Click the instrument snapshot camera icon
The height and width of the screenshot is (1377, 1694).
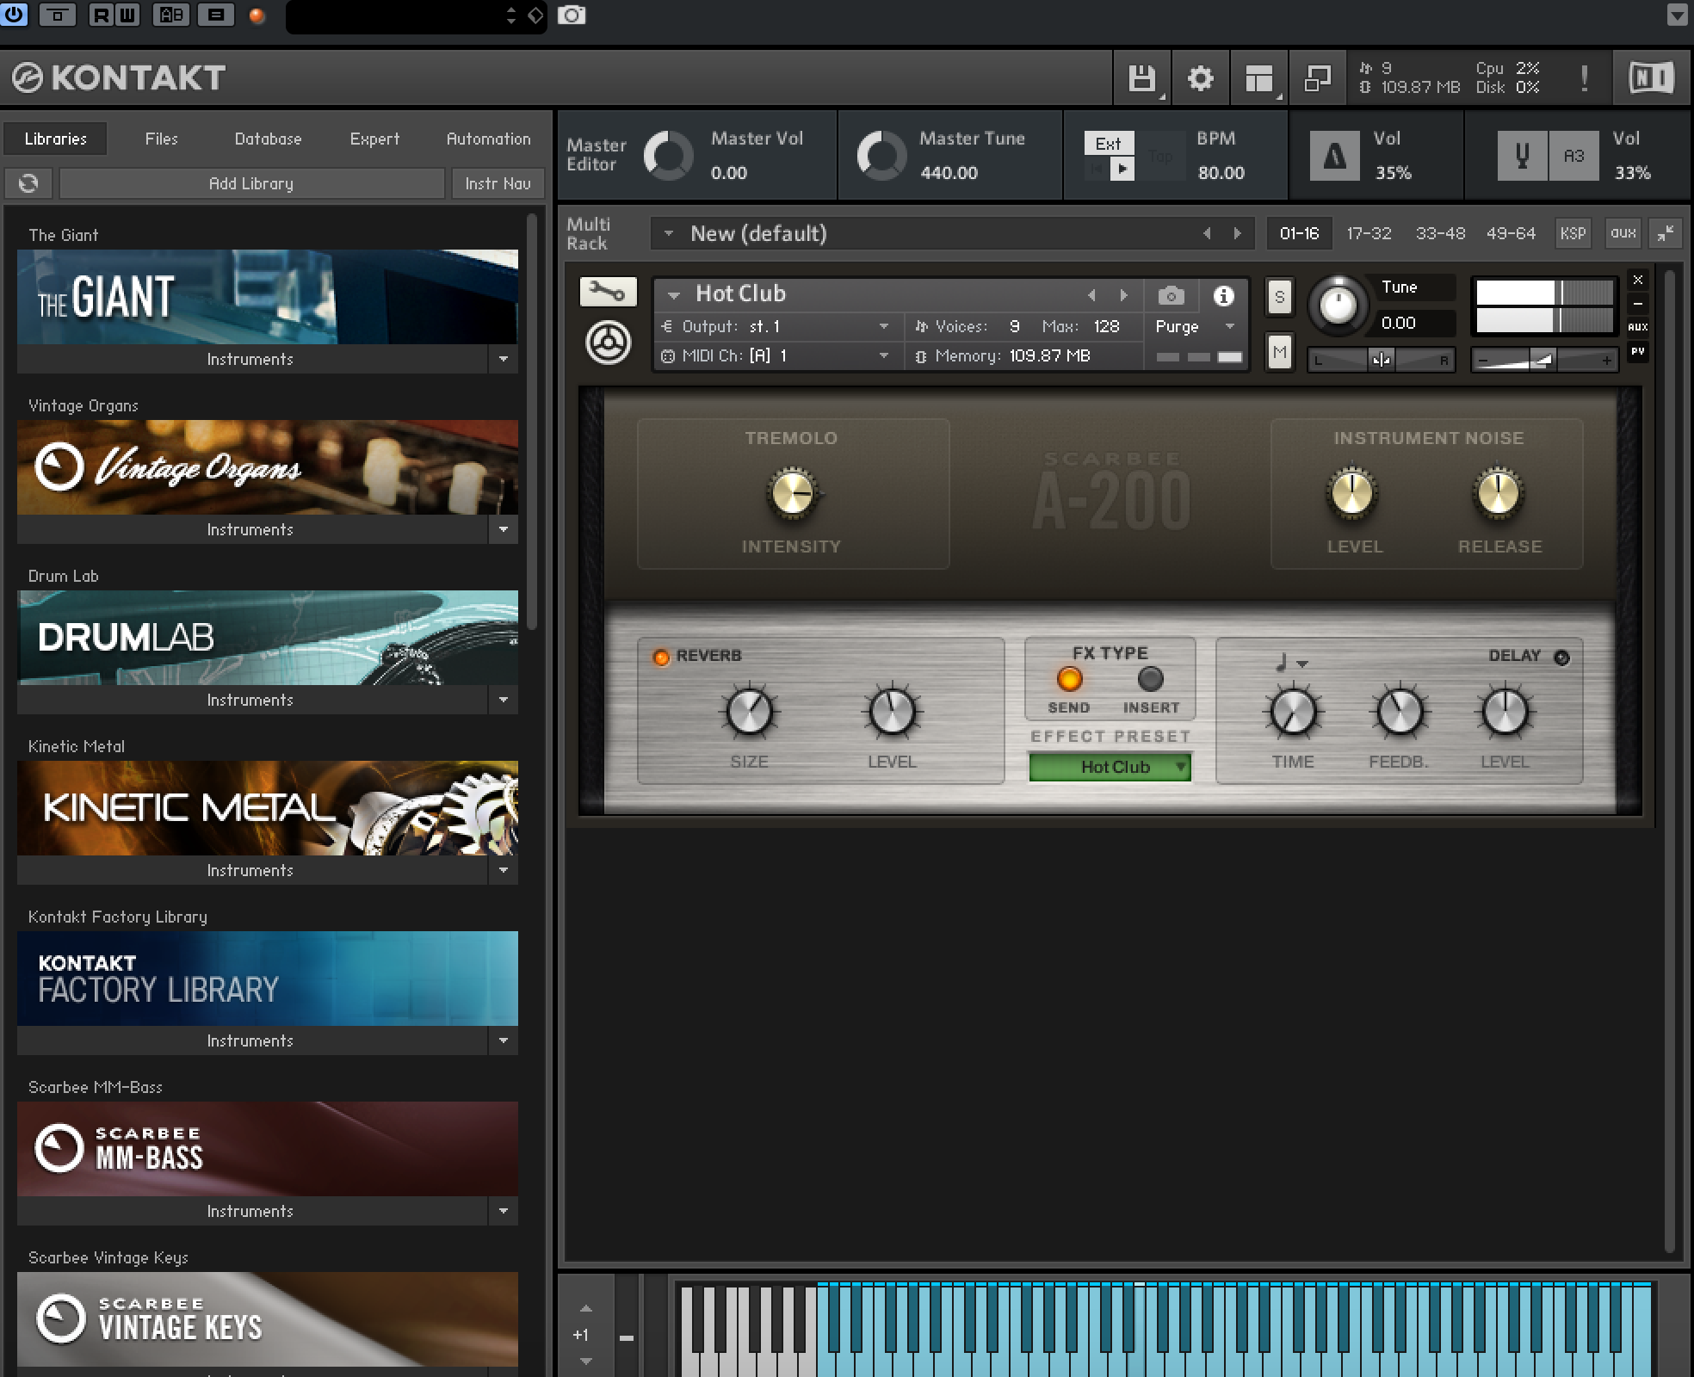click(1171, 296)
